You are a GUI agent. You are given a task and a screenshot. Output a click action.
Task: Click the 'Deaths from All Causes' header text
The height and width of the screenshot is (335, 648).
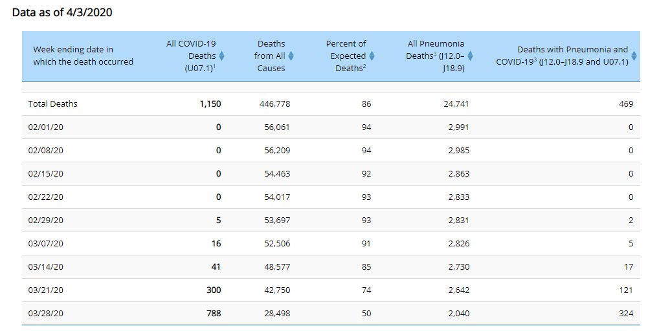[x=270, y=56]
